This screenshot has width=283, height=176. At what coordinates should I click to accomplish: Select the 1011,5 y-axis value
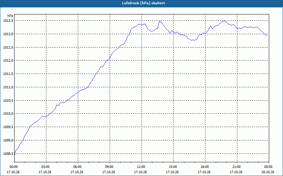(x=8, y=74)
